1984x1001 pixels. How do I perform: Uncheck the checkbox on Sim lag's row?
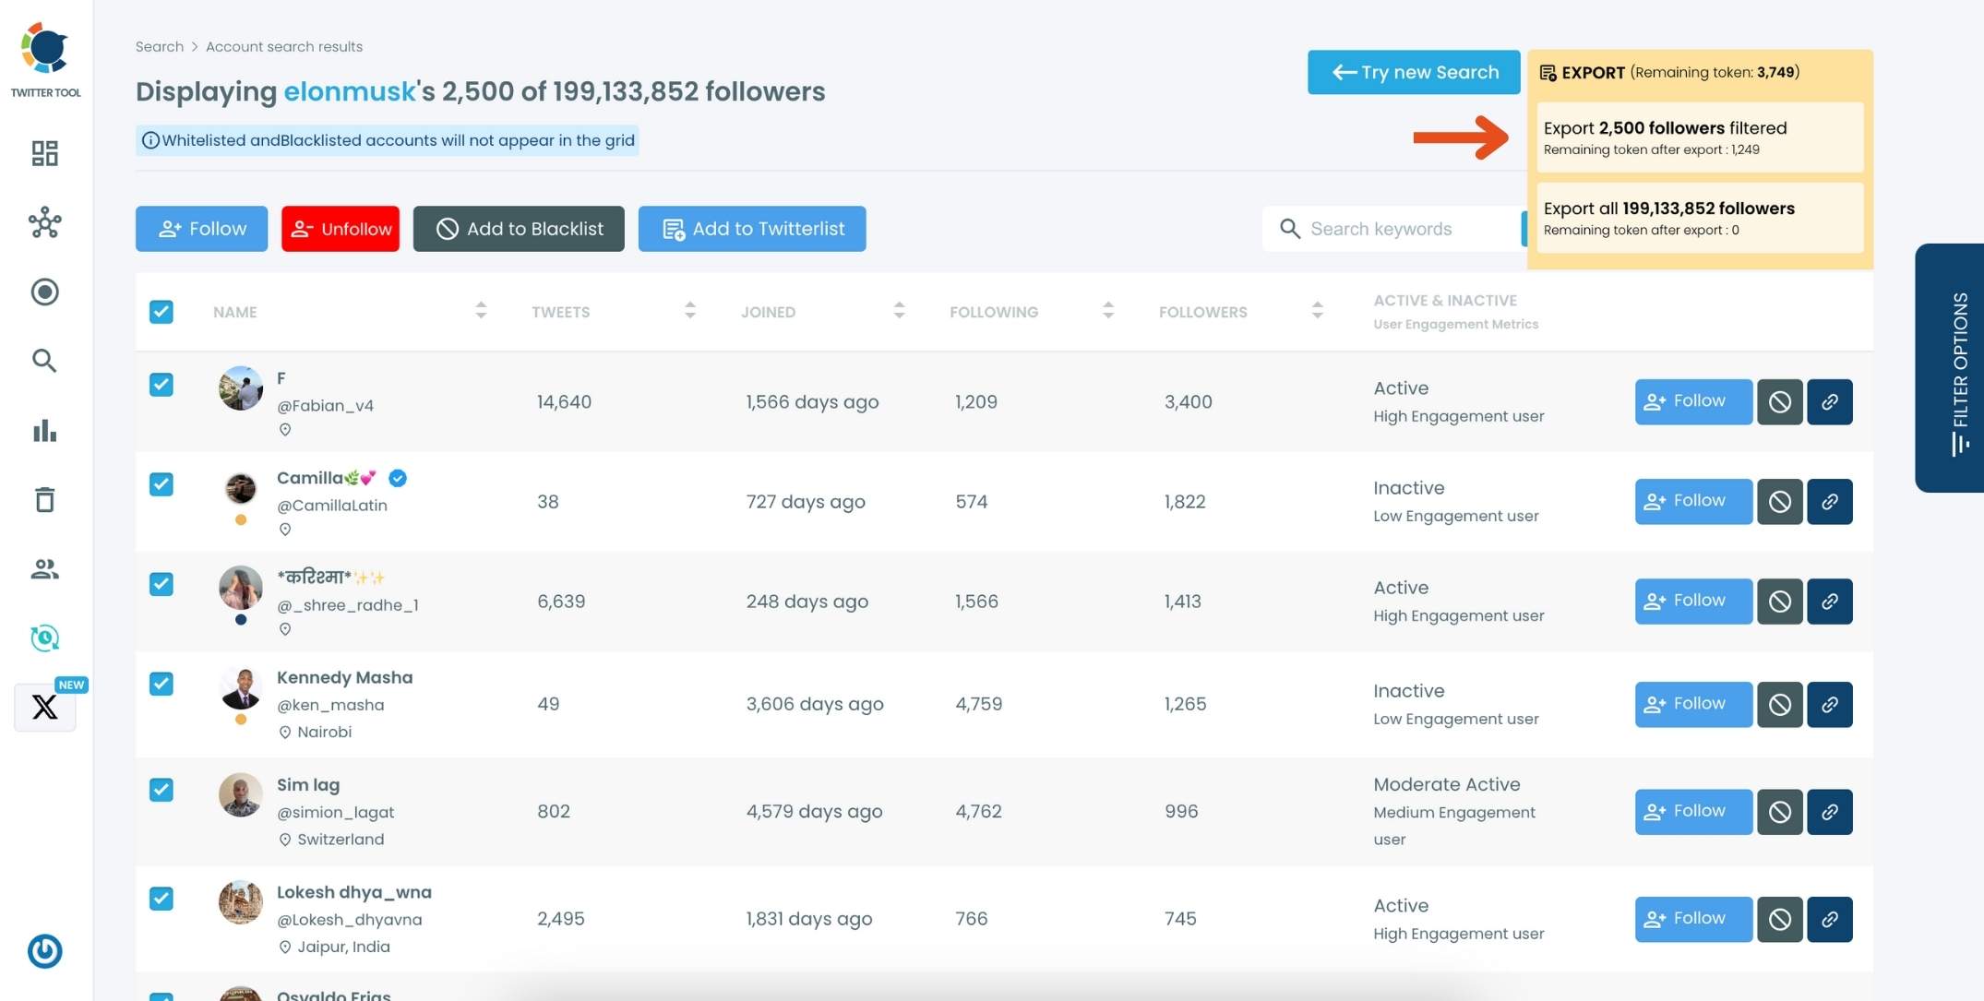coord(161,791)
